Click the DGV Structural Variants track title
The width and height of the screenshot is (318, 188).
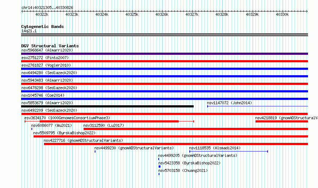[50, 46]
